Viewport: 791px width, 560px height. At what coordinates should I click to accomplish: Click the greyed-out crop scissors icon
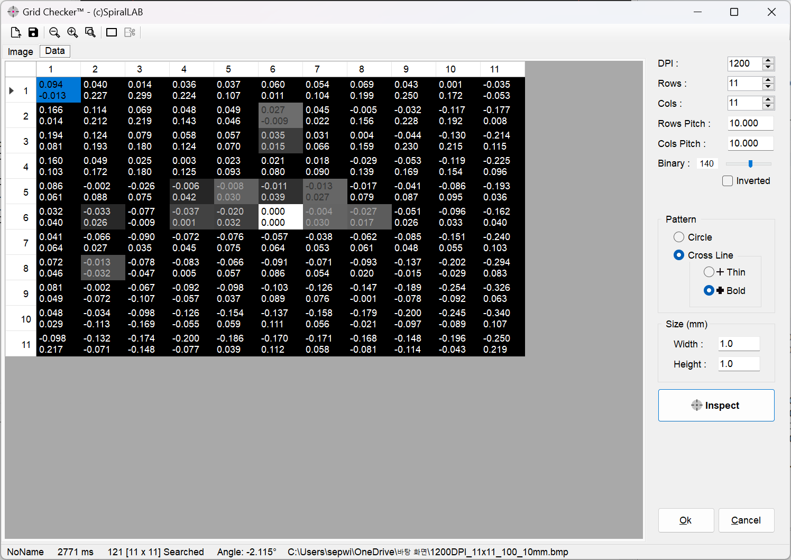click(x=130, y=32)
